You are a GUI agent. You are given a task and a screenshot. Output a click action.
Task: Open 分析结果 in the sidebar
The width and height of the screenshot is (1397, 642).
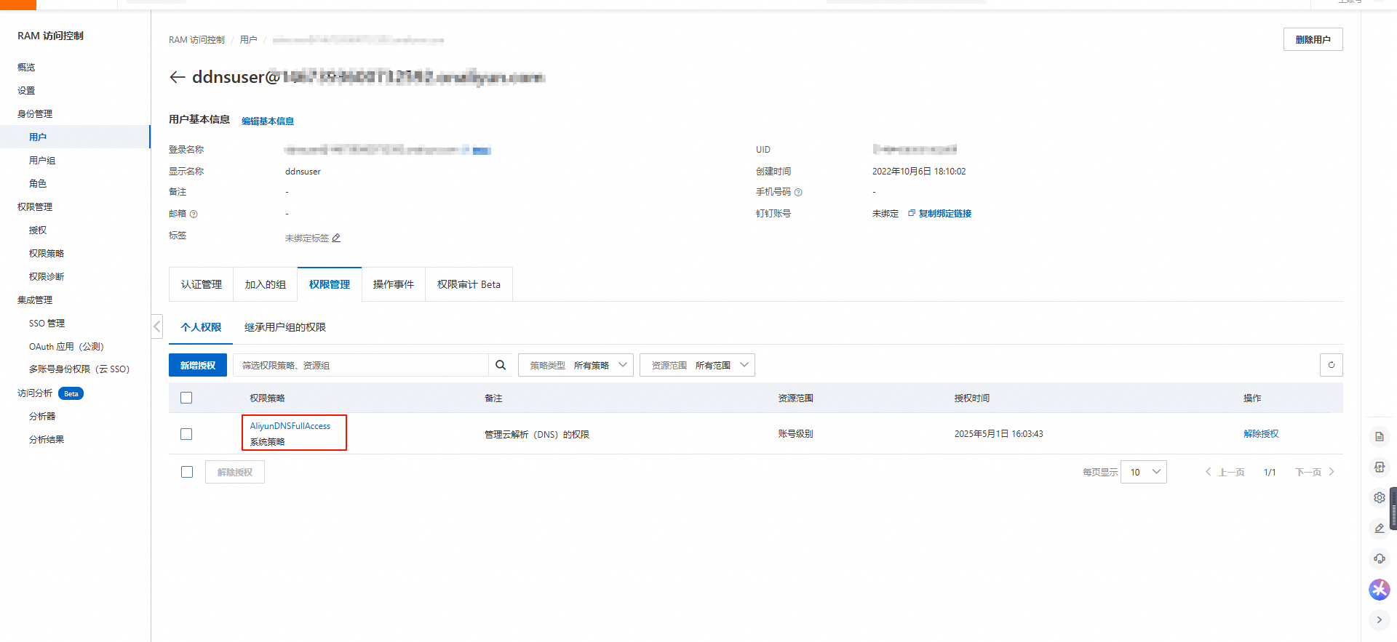click(47, 439)
